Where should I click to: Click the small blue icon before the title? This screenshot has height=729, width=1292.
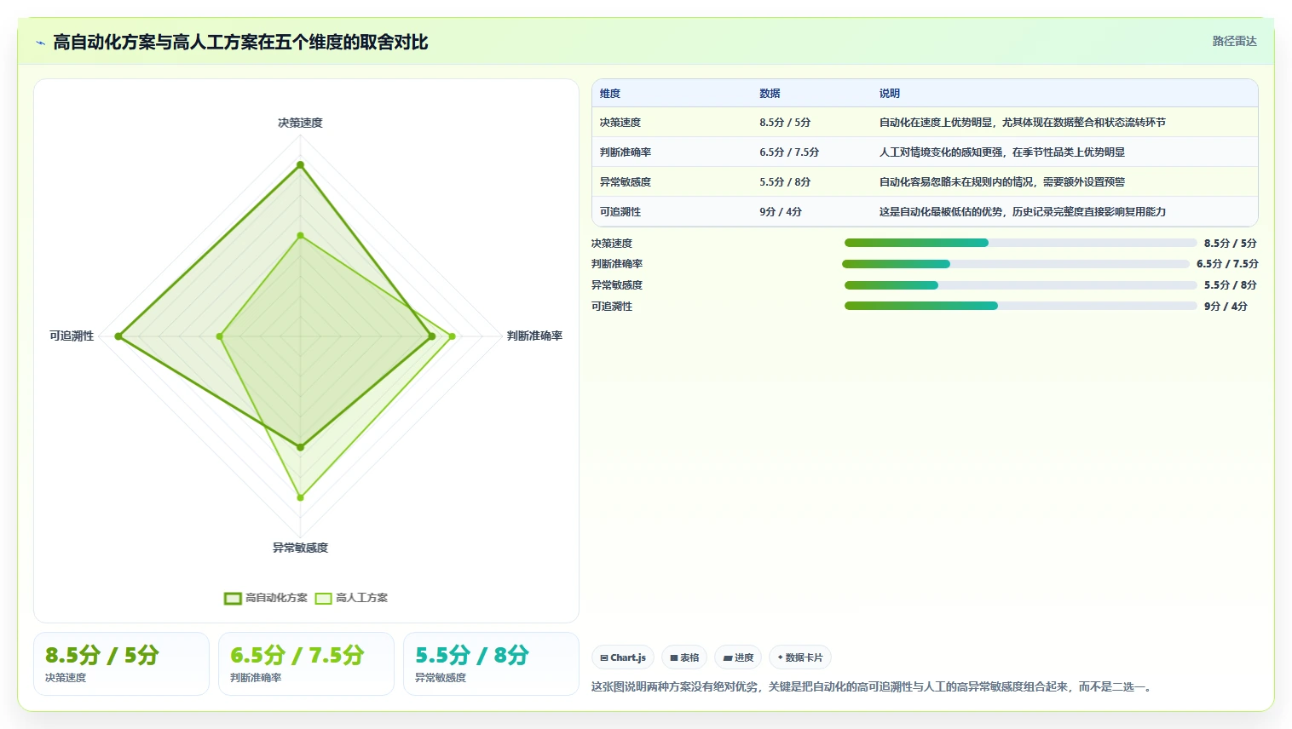click(x=40, y=43)
